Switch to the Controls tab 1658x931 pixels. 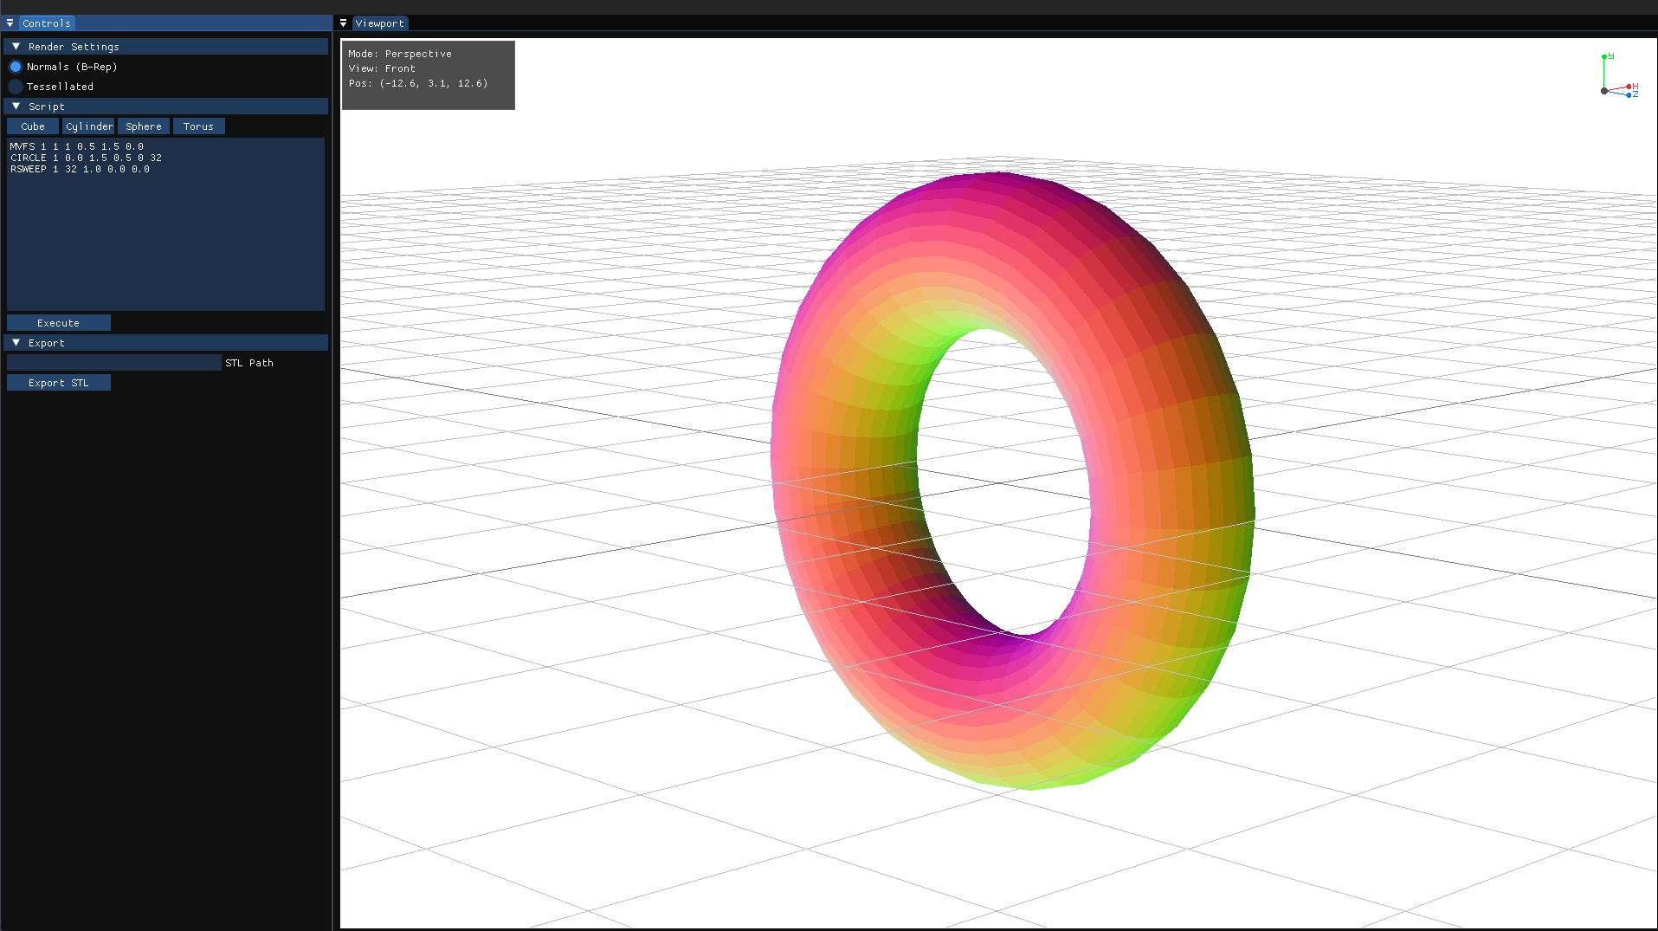coord(47,23)
